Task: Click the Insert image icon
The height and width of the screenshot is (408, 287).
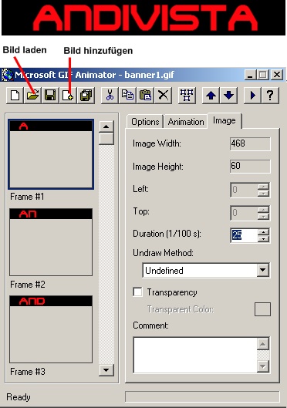Action: click(x=68, y=95)
